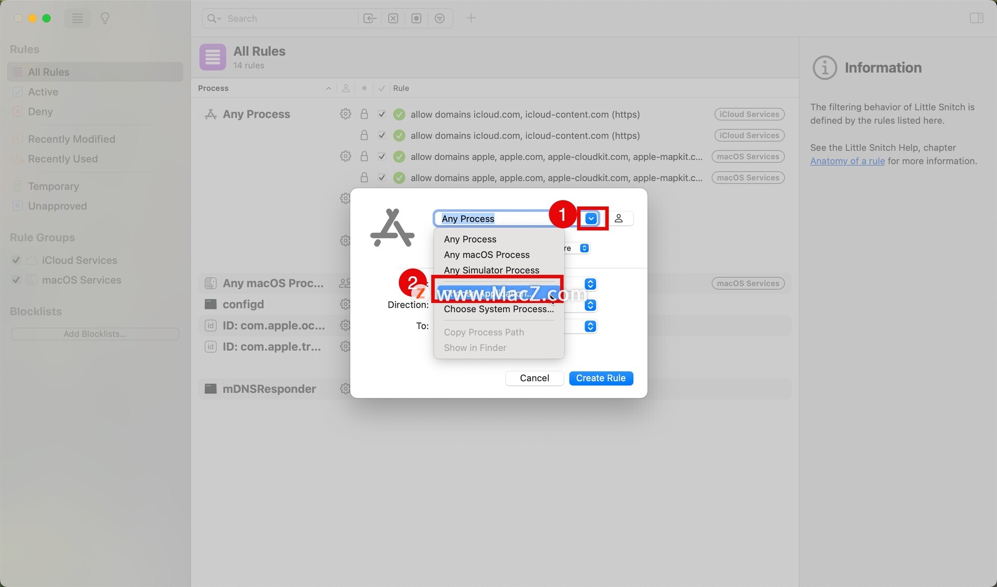Image resolution: width=997 pixels, height=587 pixels.
Task: Click gear icon next to mDNSResponder
Action: 345,389
